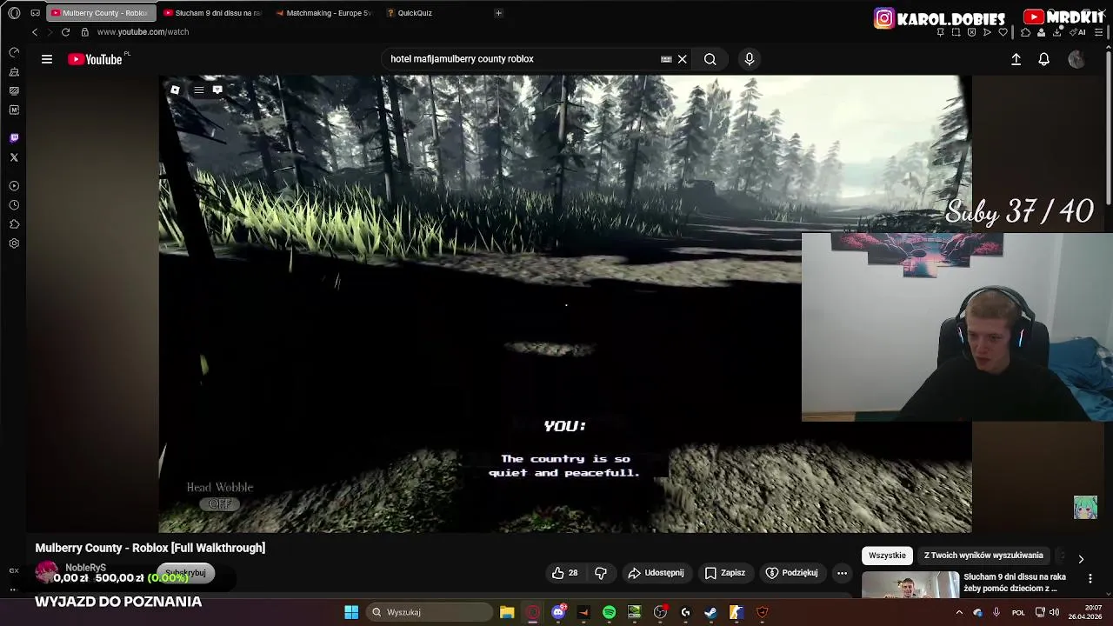
Task: Take a snapshot with the browser capture icon
Action: click(956, 32)
